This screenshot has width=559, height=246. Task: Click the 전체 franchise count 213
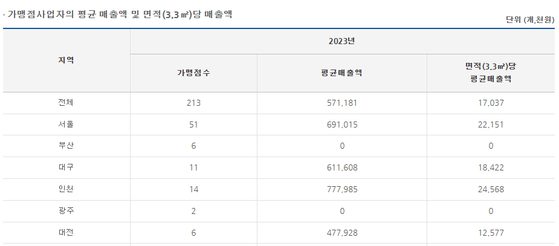pos(193,103)
